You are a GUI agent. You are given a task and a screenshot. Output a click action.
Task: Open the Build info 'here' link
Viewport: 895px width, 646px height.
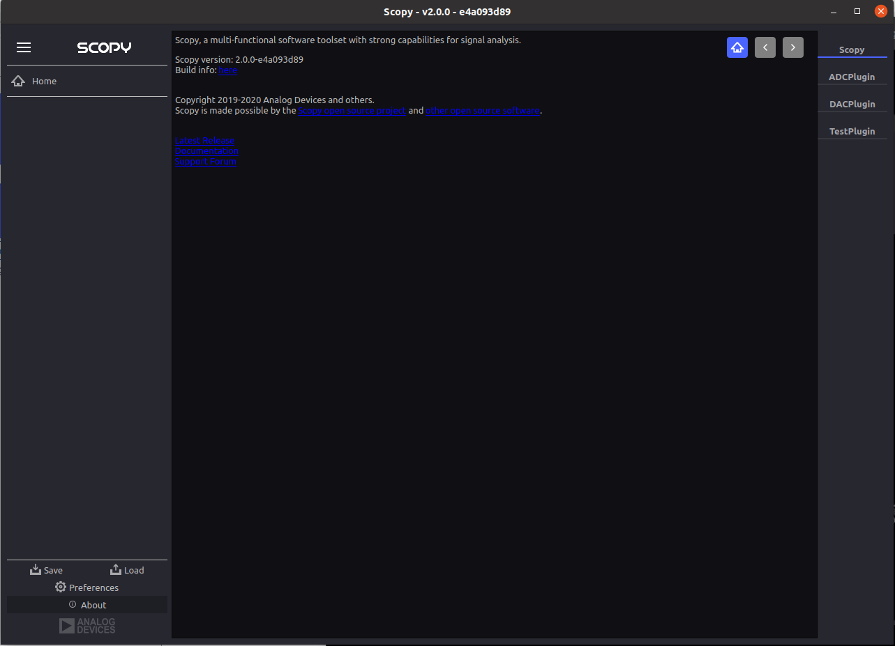pos(228,70)
